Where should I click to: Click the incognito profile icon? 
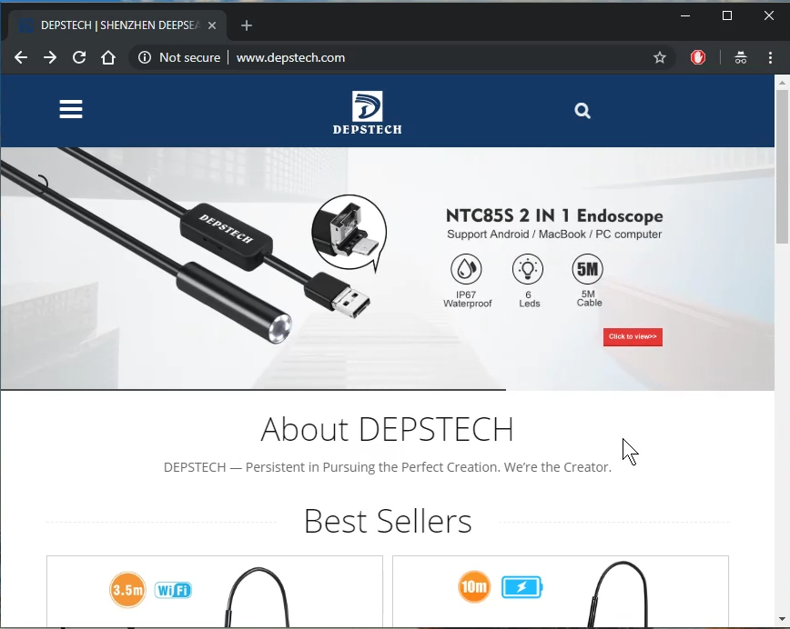coord(741,57)
